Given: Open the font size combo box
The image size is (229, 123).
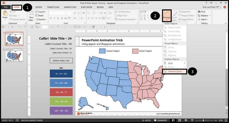Looking at the screenshot, I should tap(70, 13).
